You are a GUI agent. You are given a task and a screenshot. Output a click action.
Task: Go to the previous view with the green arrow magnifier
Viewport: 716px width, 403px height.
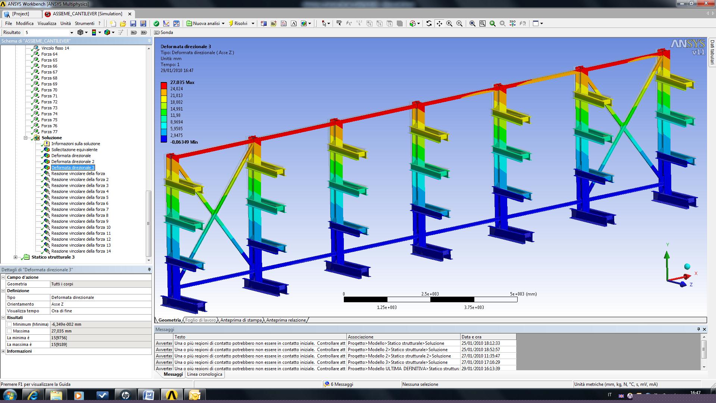493,24
